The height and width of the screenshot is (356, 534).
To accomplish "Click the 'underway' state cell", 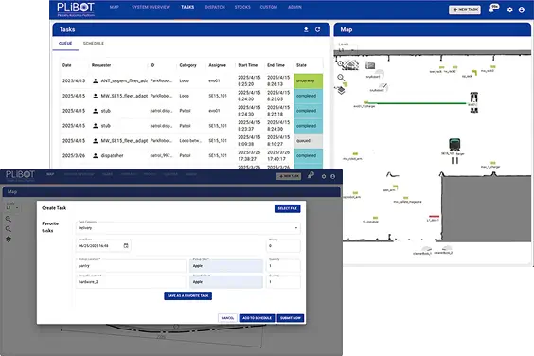I will (308, 80).
